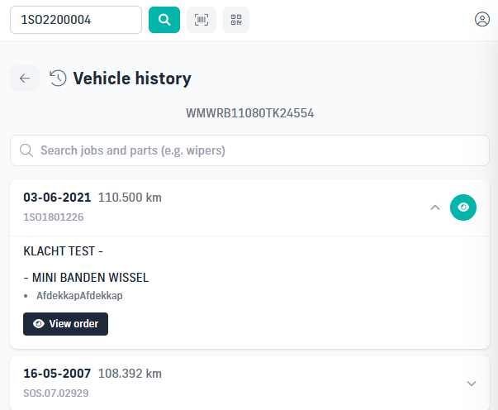
Task: Expand the 16-05-2007 history entry
Action: click(472, 384)
